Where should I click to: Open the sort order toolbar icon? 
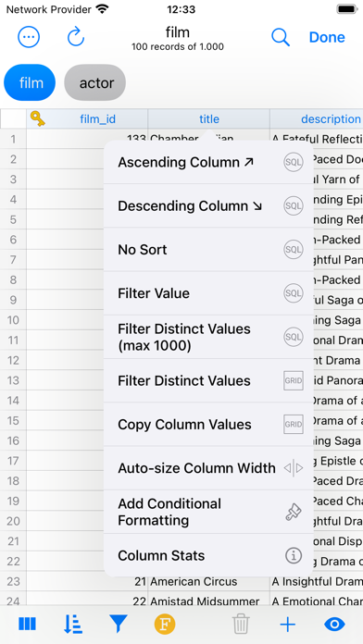[x=73, y=625]
